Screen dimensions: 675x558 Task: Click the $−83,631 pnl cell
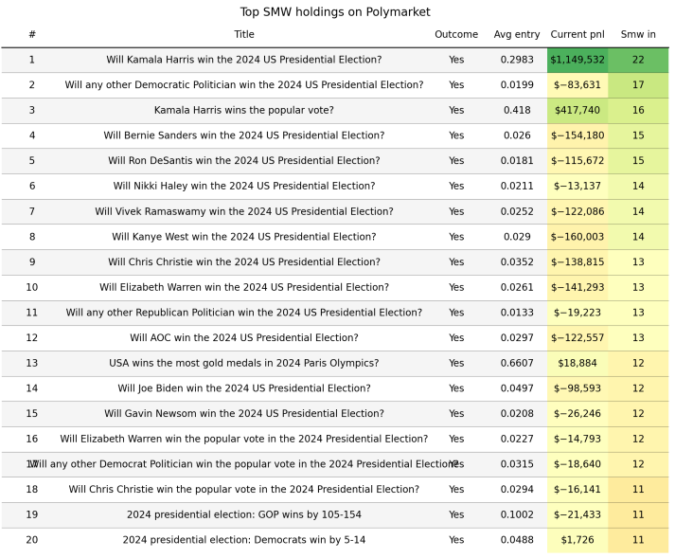click(x=577, y=85)
